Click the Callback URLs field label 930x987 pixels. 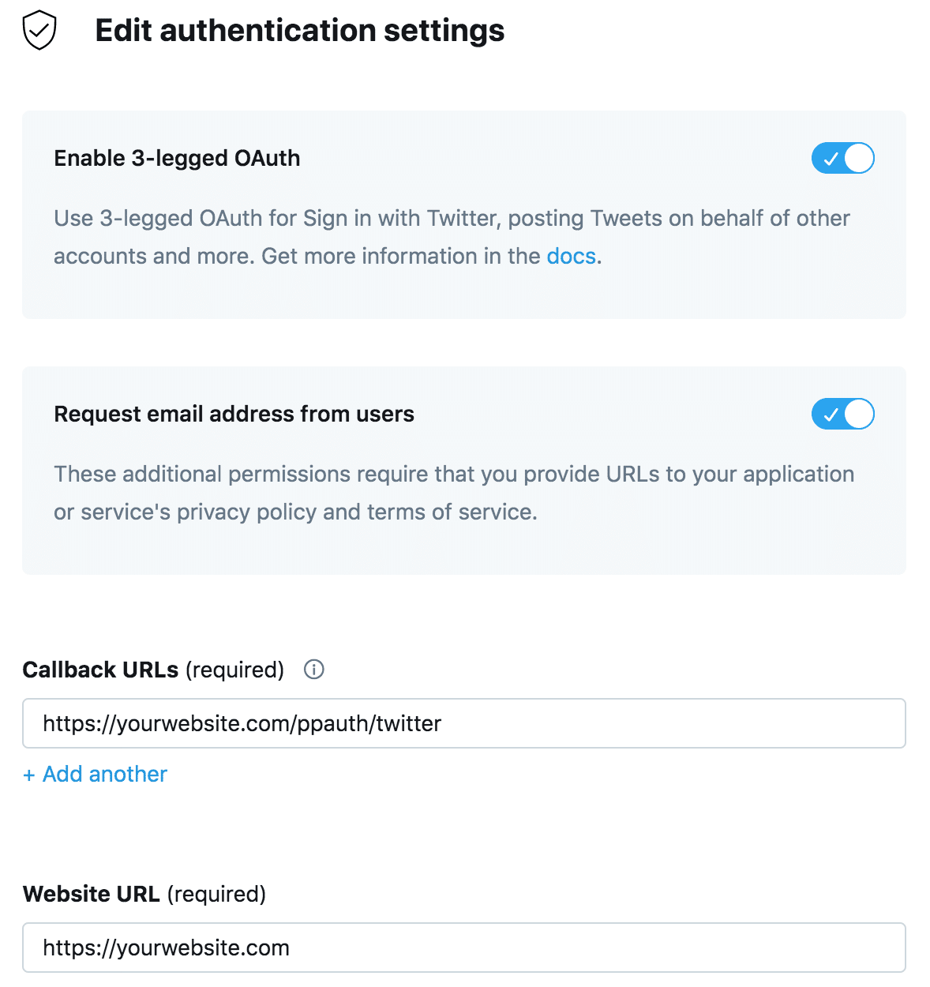(153, 670)
